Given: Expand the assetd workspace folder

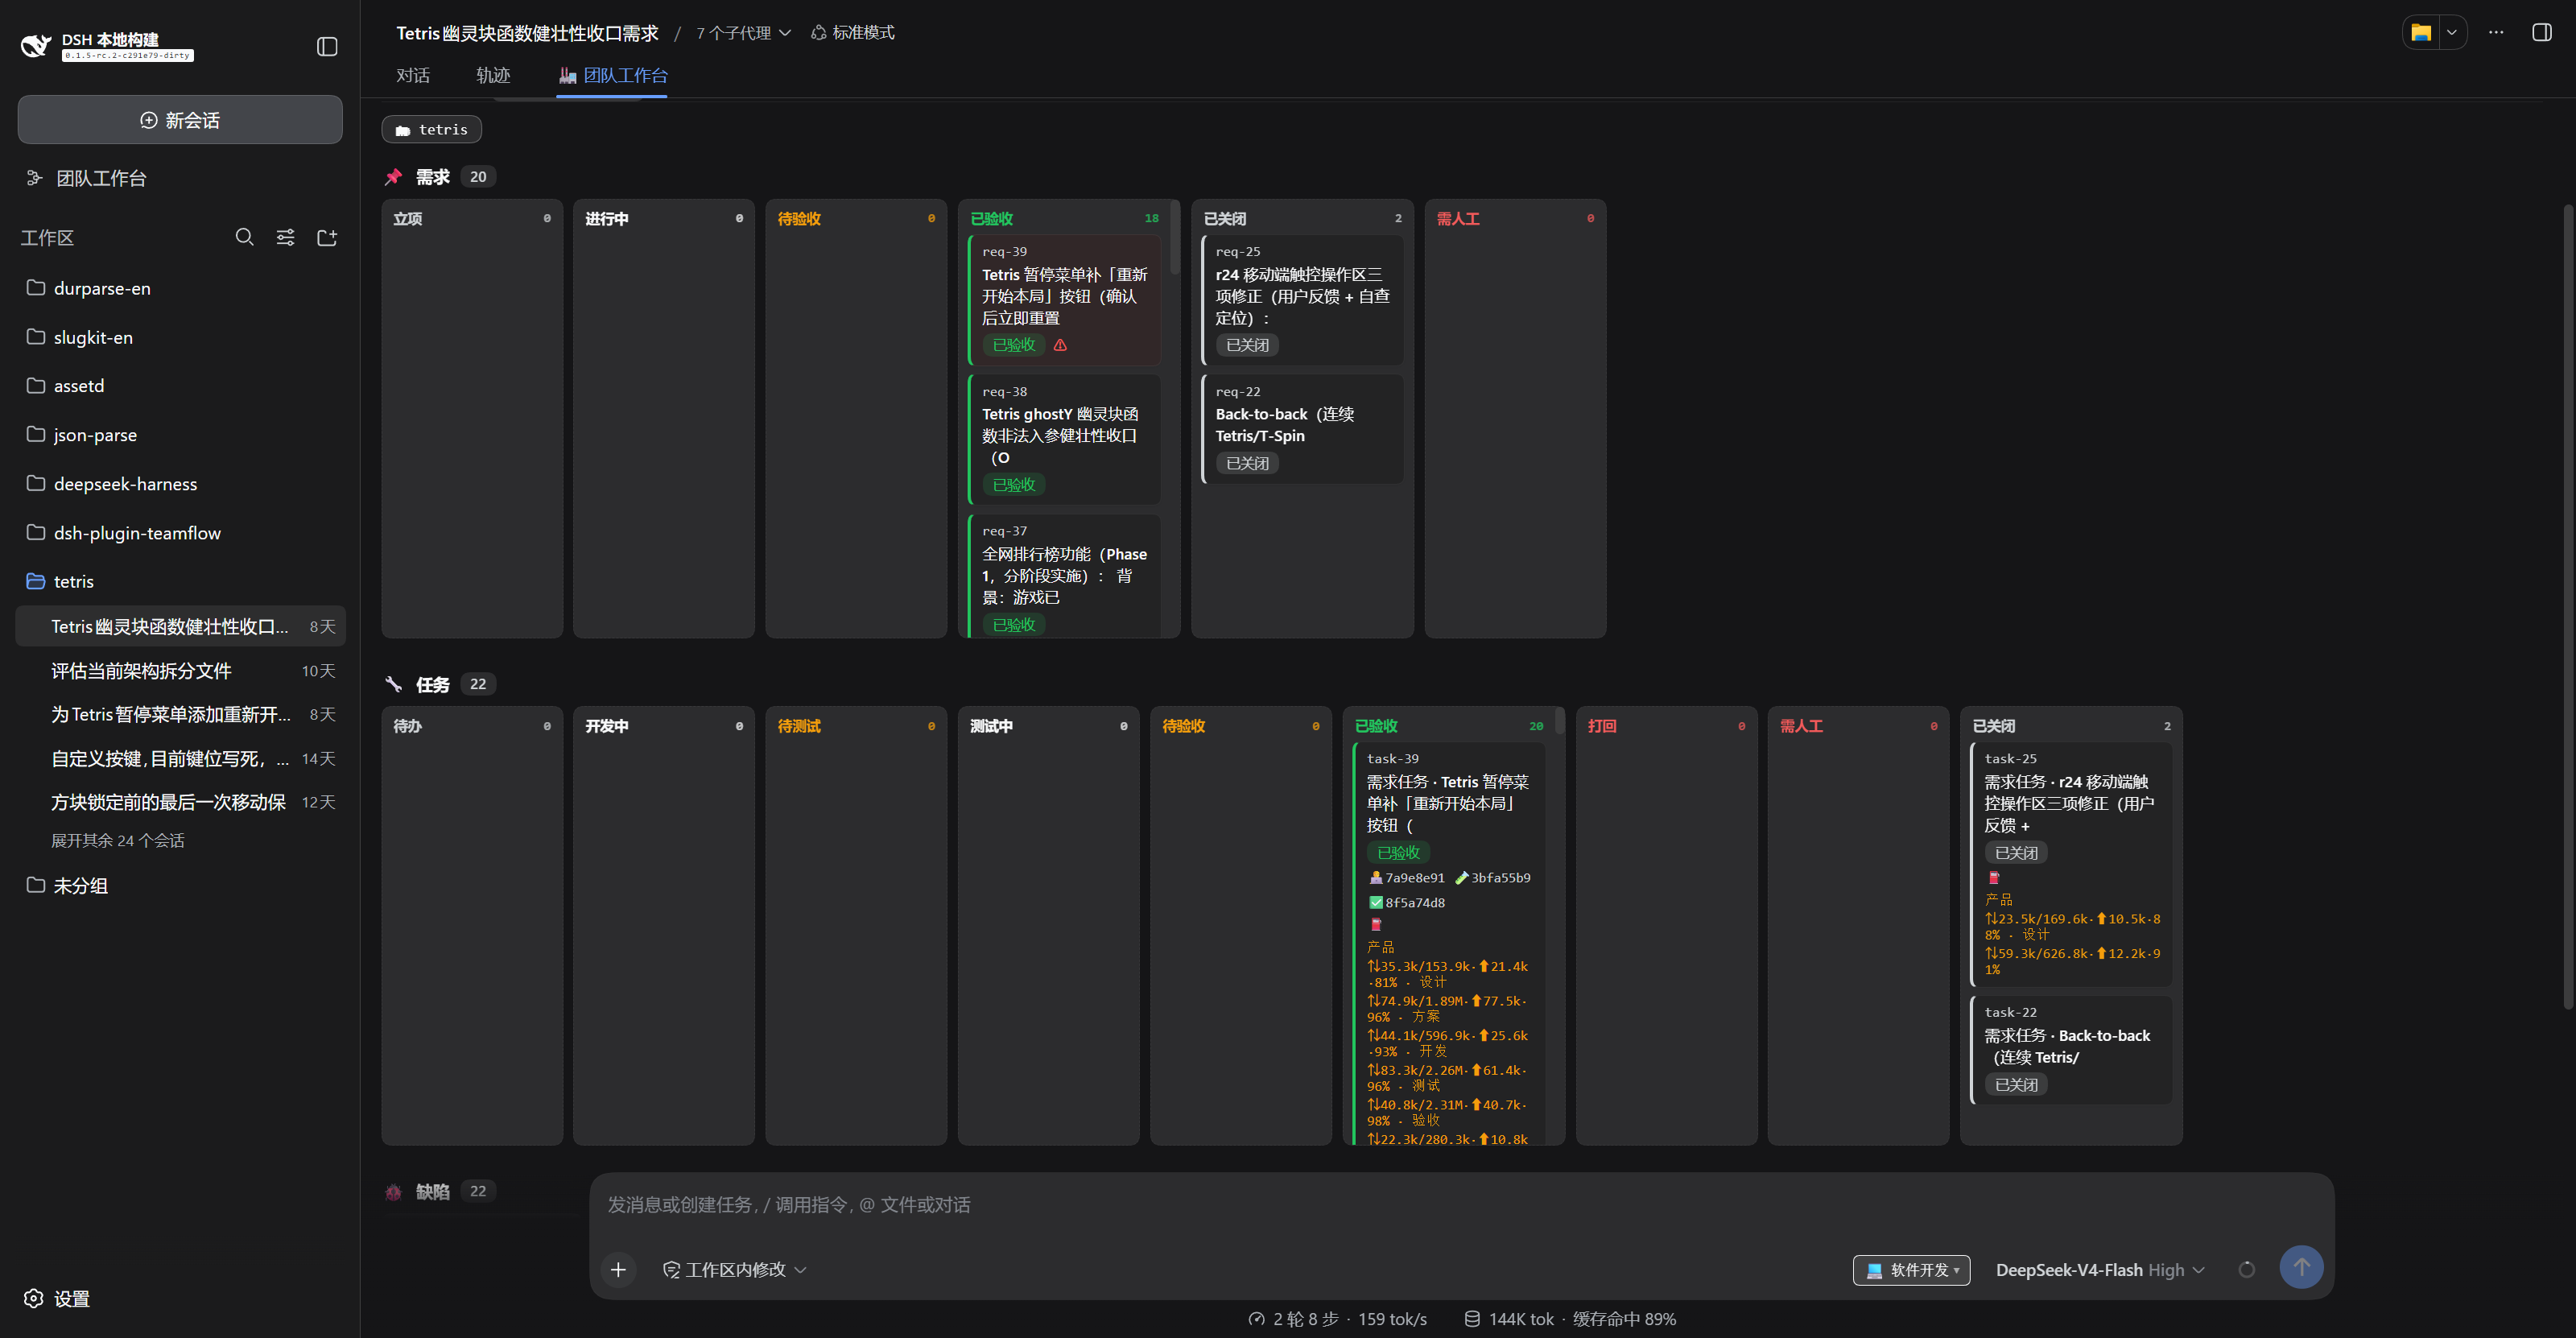Looking at the screenshot, I should click(180, 386).
